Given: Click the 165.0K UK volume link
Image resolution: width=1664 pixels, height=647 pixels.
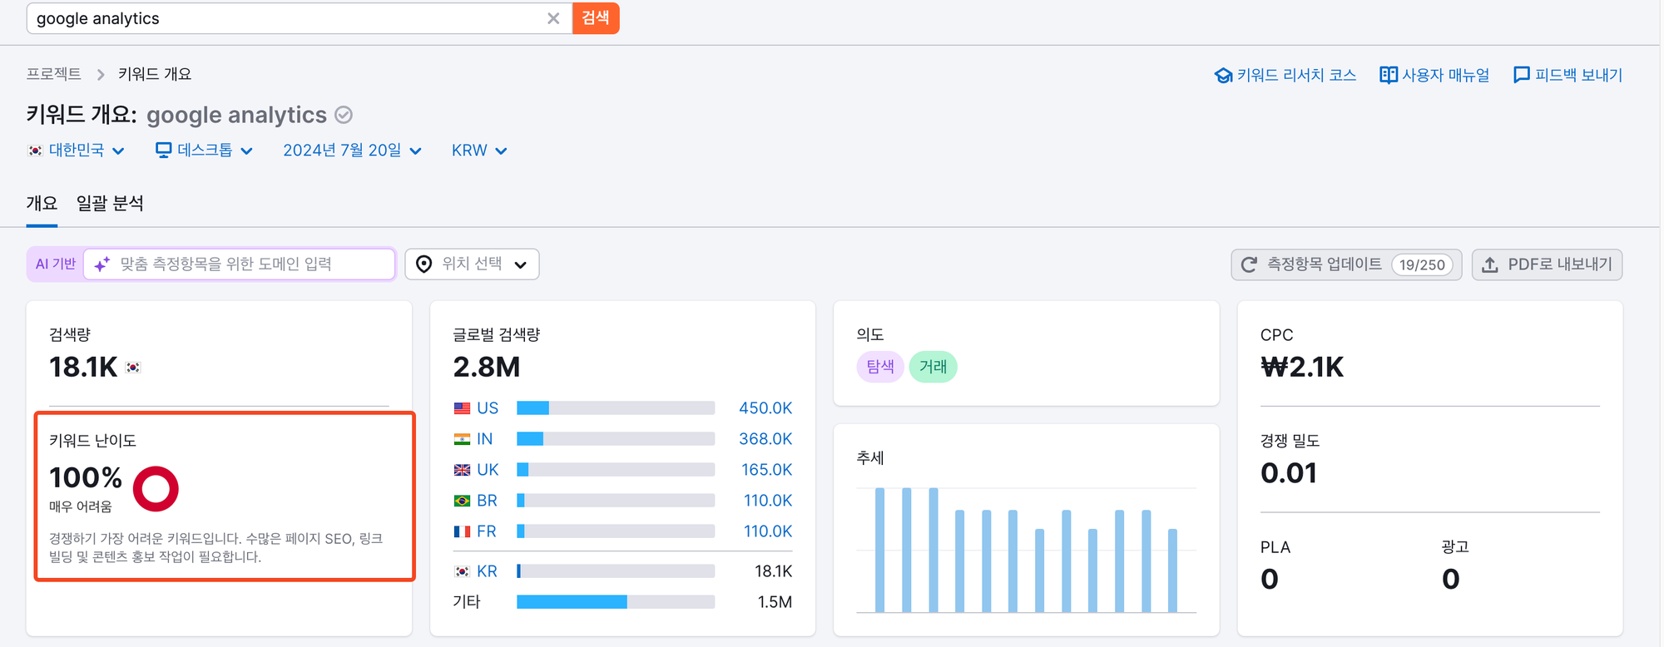Looking at the screenshot, I should pyautogui.click(x=766, y=470).
